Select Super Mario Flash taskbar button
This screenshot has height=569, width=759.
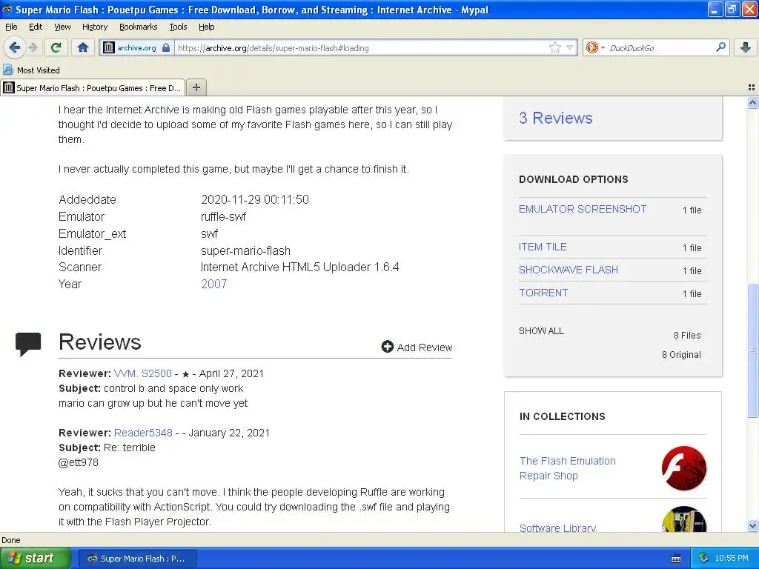[137, 559]
